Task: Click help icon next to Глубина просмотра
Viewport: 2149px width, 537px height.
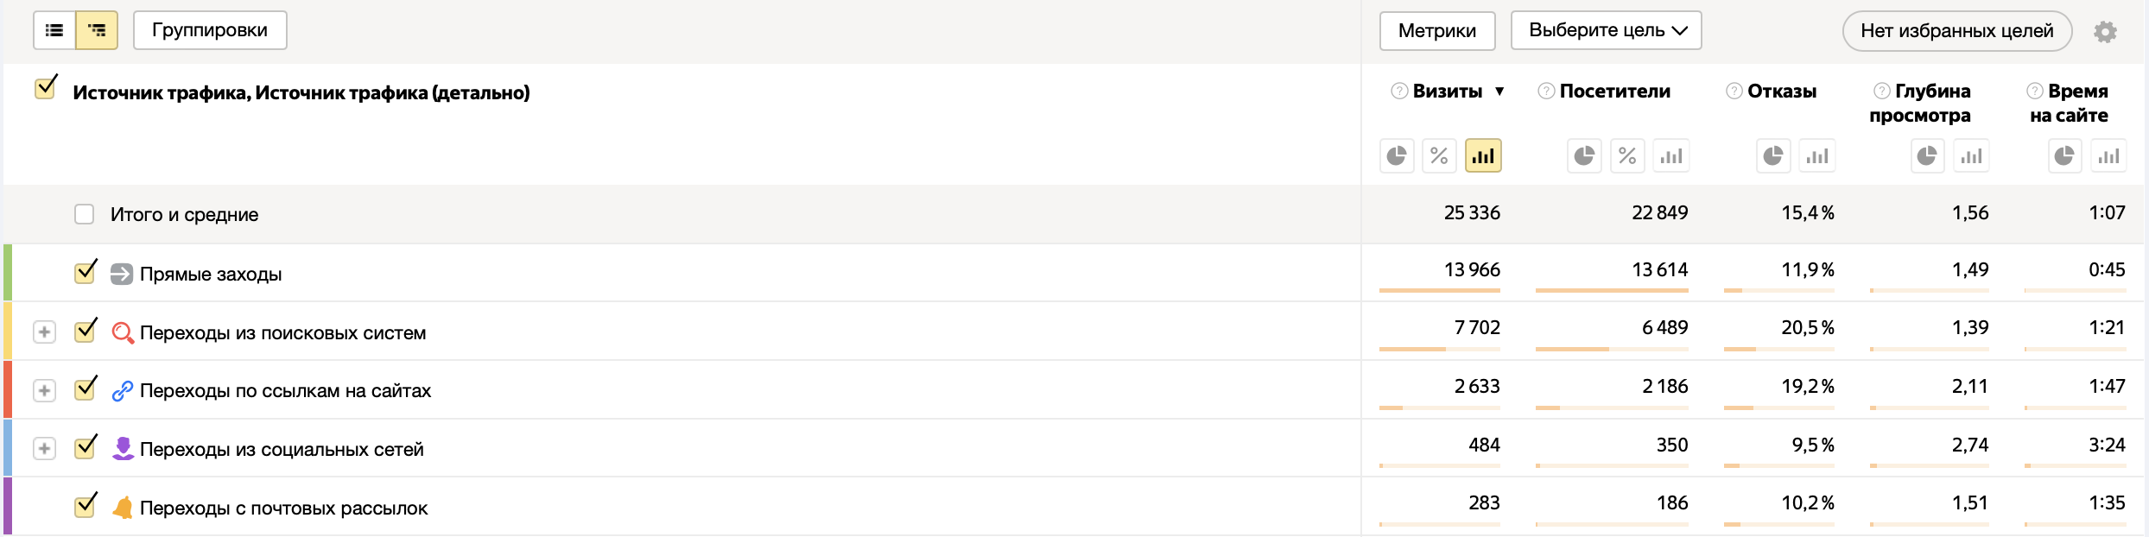Action: pyautogui.click(x=1881, y=92)
